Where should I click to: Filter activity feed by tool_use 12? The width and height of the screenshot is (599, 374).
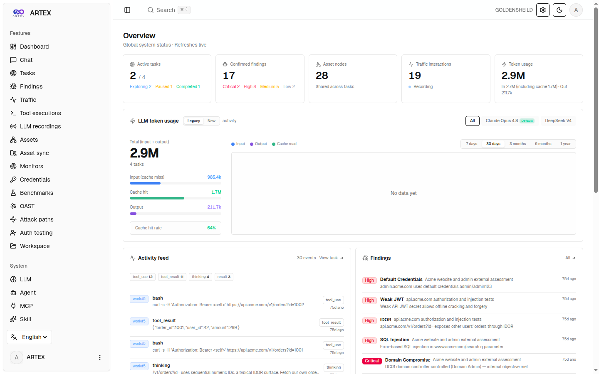[x=143, y=277]
